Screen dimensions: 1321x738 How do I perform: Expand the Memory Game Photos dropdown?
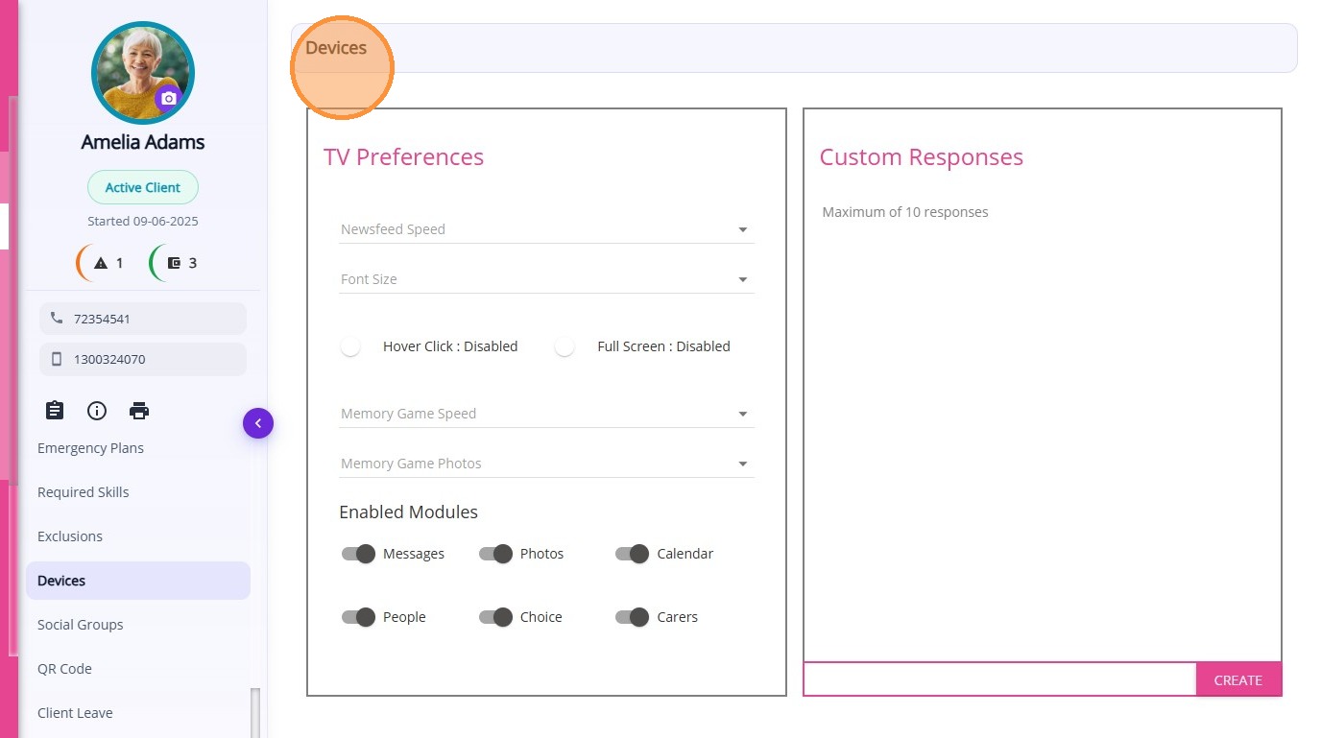546,464
